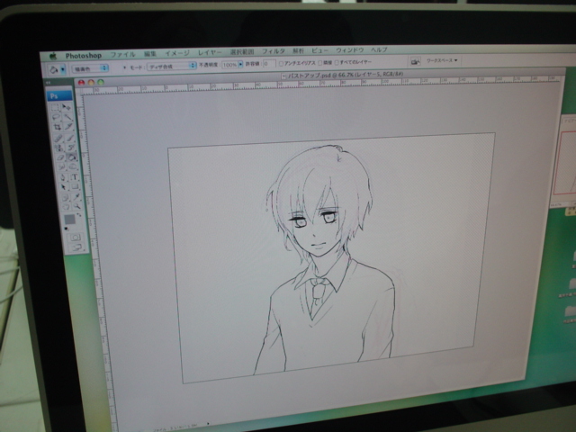The image size is (576, 432).
Task: Select the Clone Stamp tool
Action: pos(59,148)
